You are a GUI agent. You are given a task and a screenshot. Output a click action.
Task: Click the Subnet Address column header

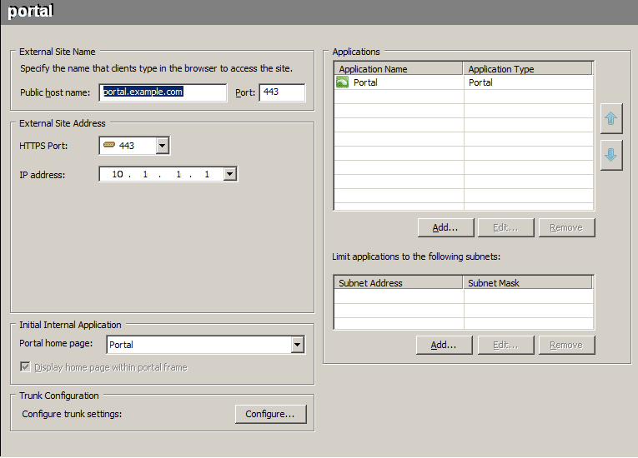pyautogui.click(x=399, y=283)
